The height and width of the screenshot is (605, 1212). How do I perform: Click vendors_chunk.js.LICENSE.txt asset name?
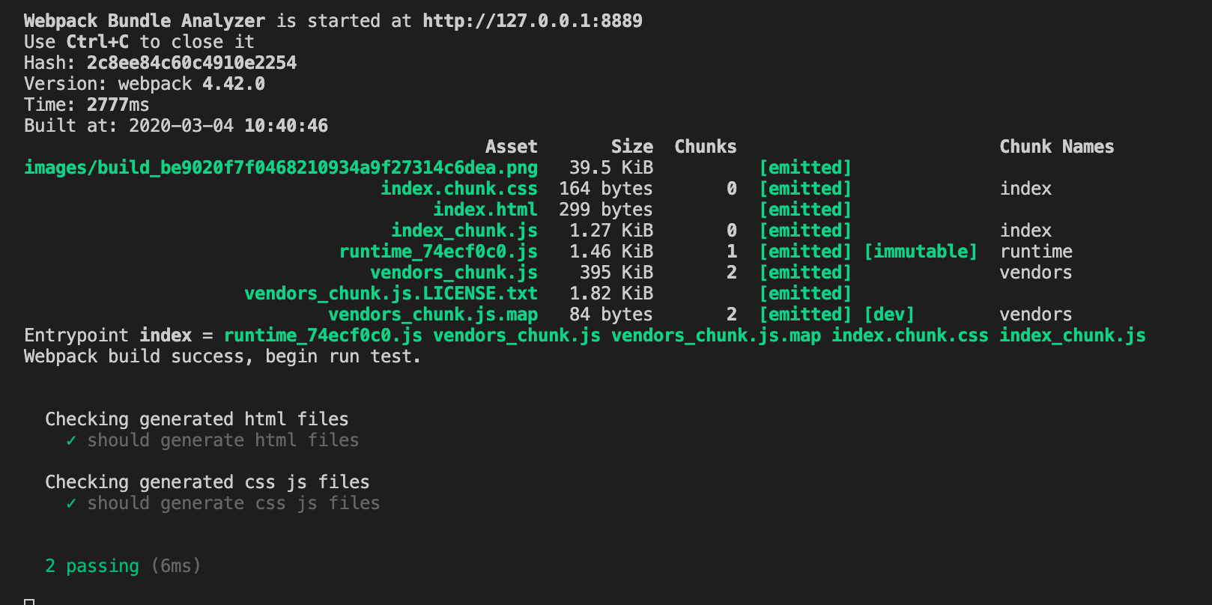[390, 294]
